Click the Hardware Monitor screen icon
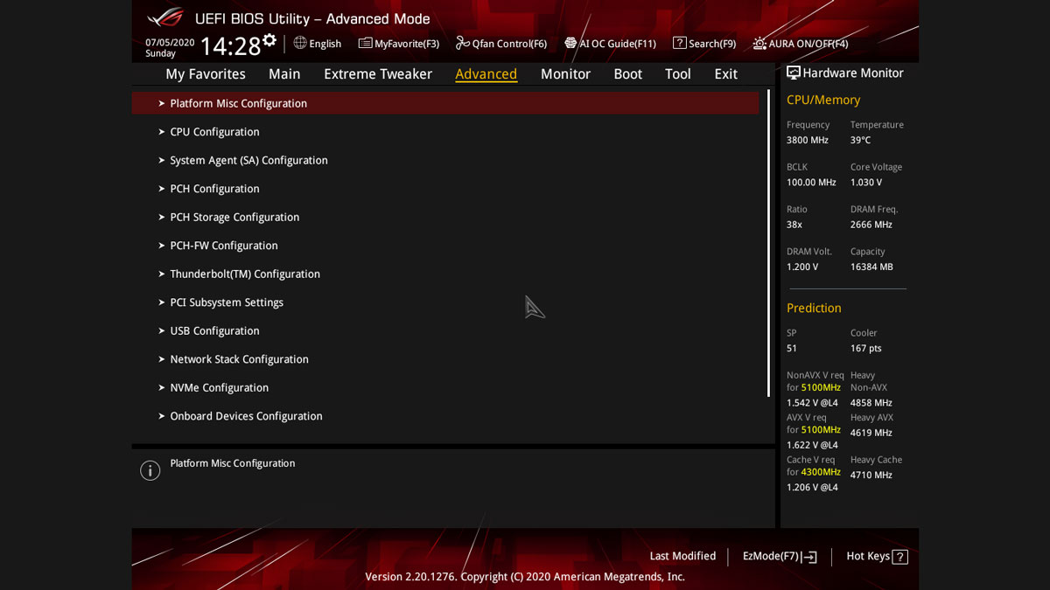 coord(793,73)
